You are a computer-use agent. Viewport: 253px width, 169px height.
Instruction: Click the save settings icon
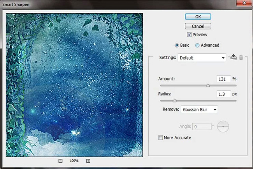(x=234, y=57)
